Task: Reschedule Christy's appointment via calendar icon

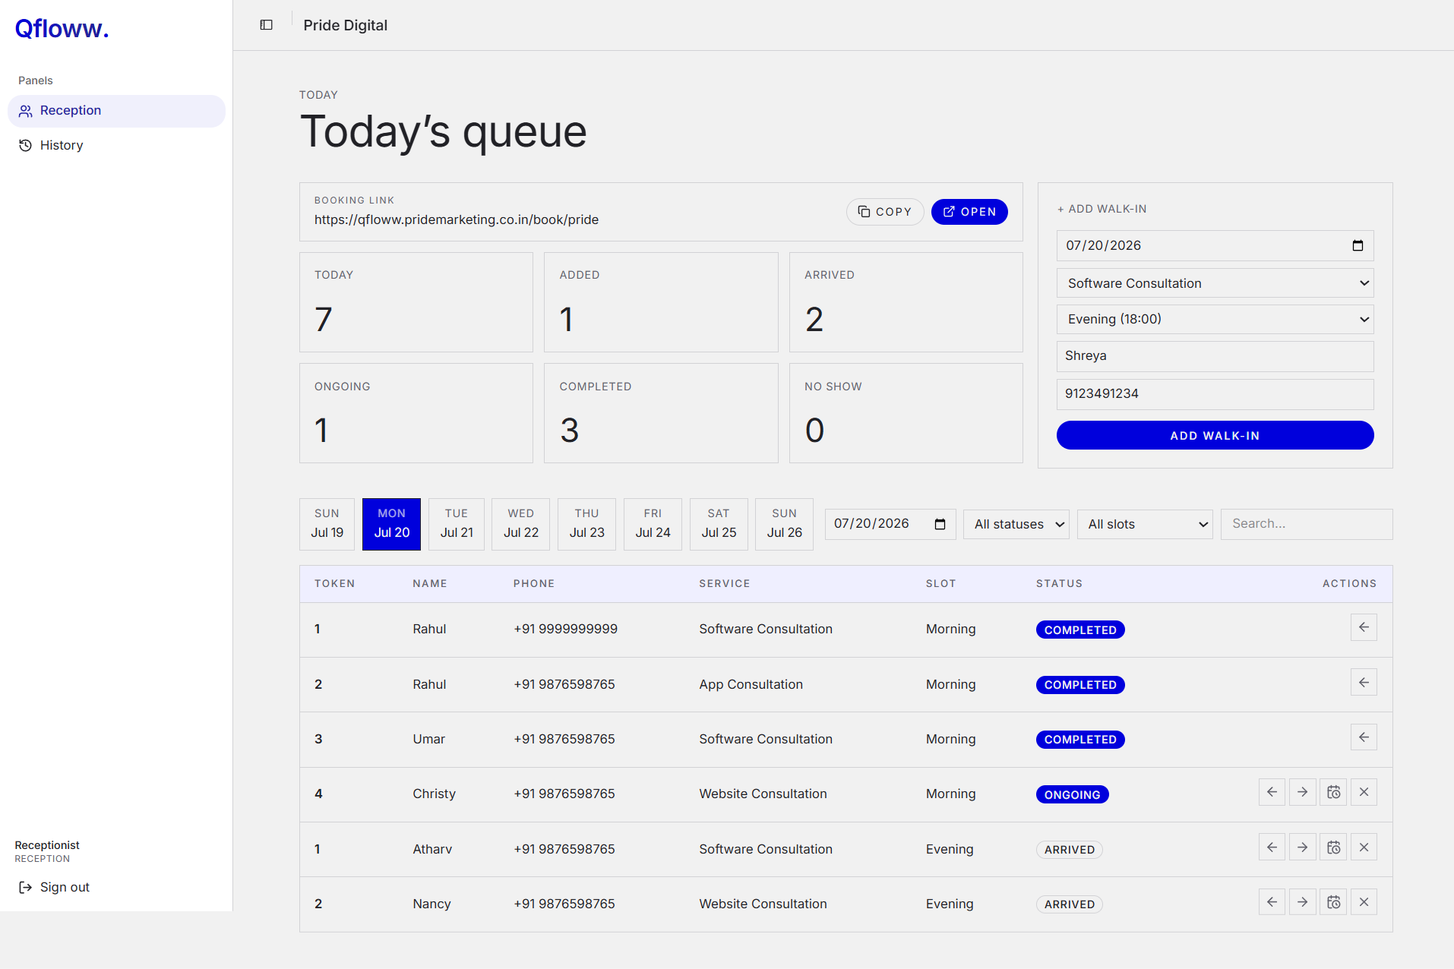Action: [1333, 792]
